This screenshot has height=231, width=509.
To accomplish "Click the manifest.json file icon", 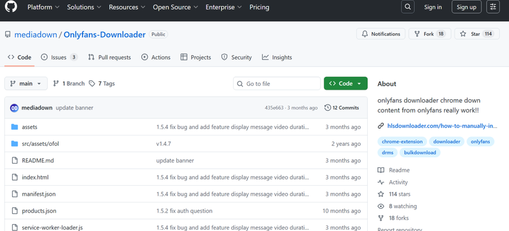I will (14, 194).
